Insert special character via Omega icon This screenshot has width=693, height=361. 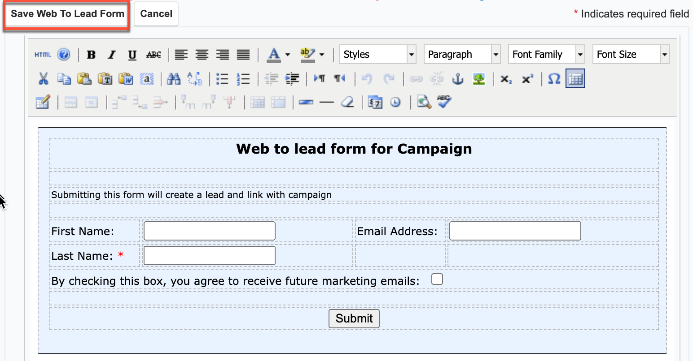[554, 79]
